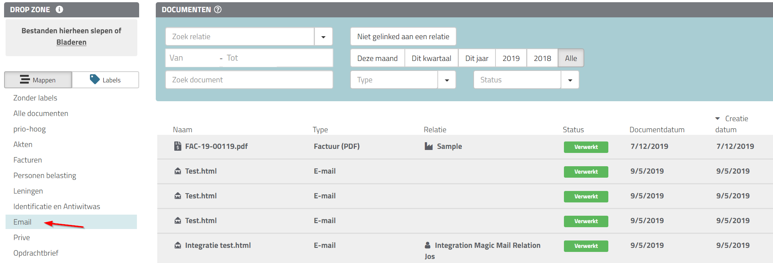
Task: Select the 'Alle' period filter
Action: [x=571, y=58]
